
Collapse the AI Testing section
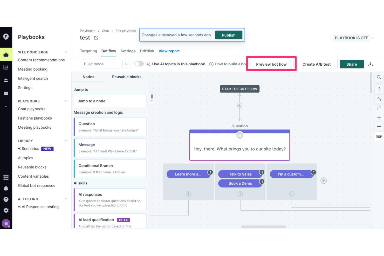66,199
